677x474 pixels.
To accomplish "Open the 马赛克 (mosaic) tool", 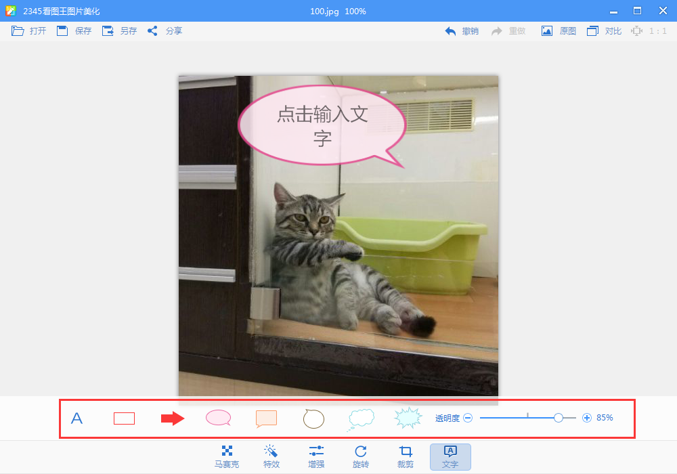I will click(227, 456).
